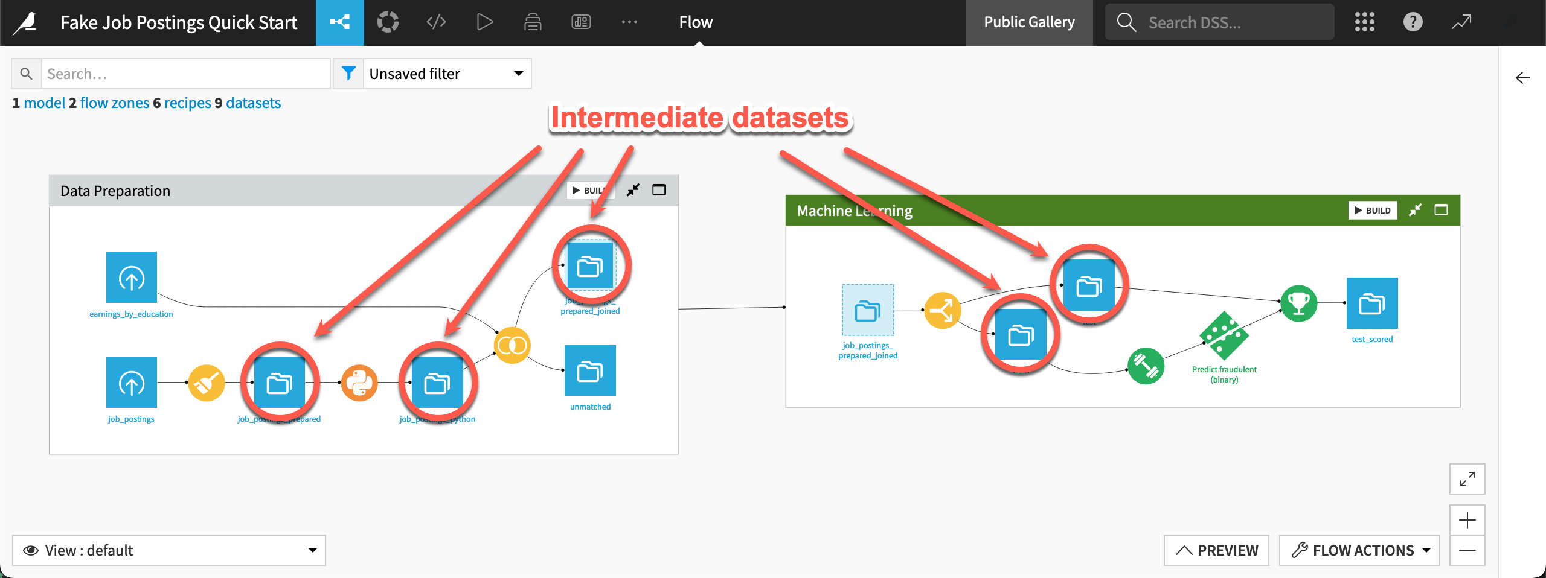The height and width of the screenshot is (578, 1546).
Task: Select the Prepare recipe broom icon
Action: tap(207, 383)
